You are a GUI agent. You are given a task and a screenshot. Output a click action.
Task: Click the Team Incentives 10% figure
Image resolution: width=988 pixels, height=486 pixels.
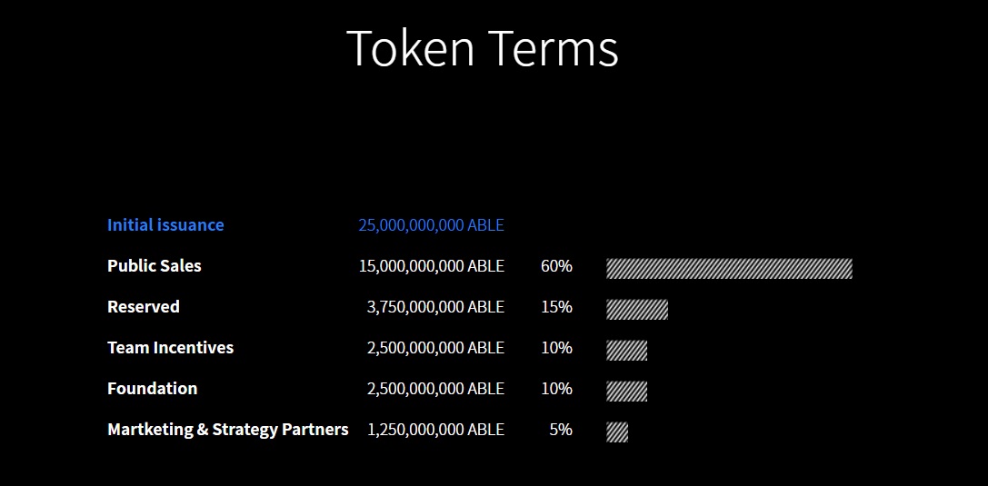(556, 348)
